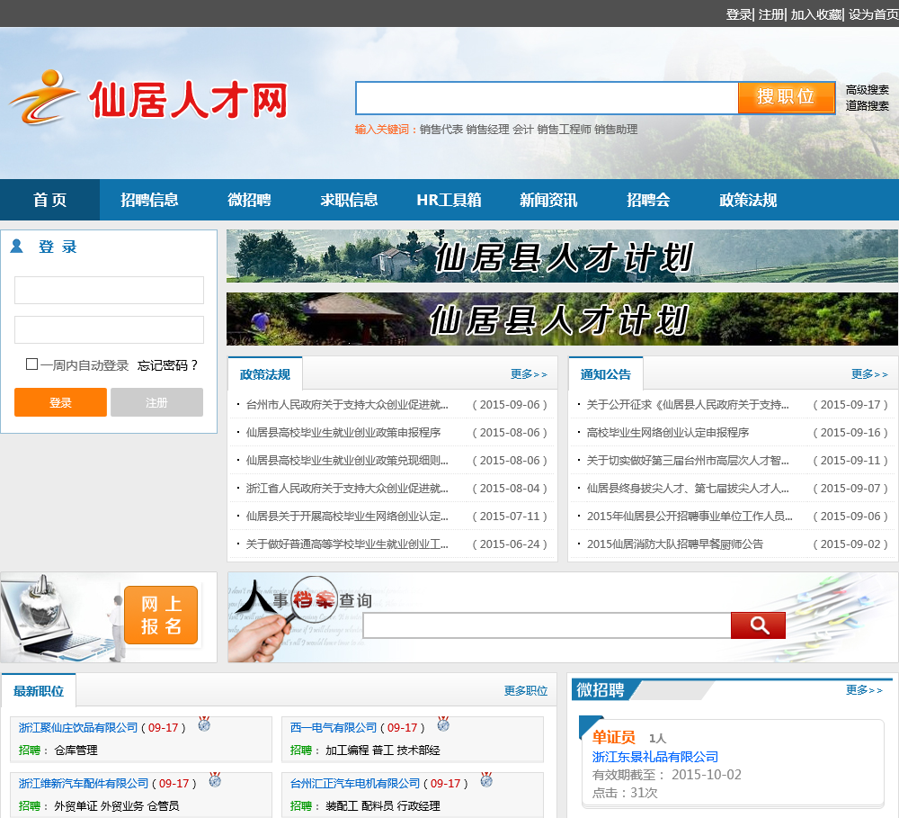Open notice 高校毕业生网络创业认定申报程序
The image size is (899, 818).
(668, 433)
